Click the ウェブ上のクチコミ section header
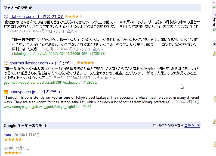The width and height of the screenshot is (216, 156). [x=102, y=8]
